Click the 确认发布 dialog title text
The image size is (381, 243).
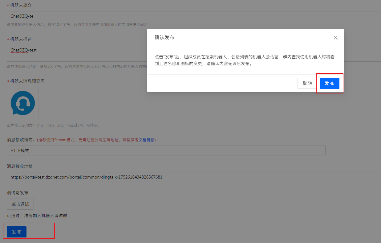164,37
